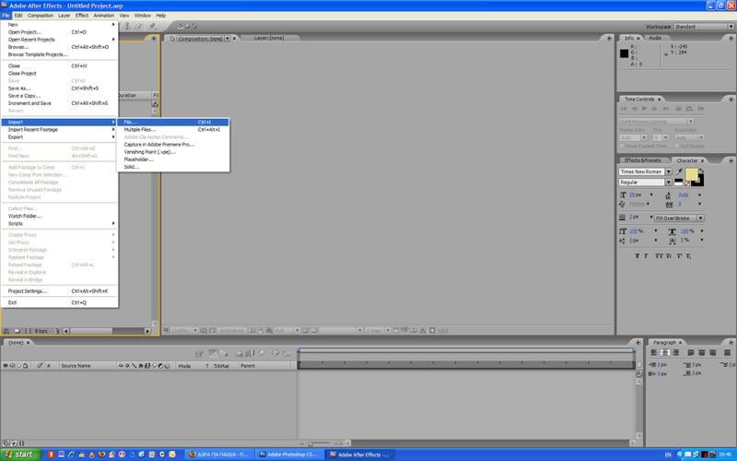Click the yellow fill color swatch
The height and width of the screenshot is (461, 737).
[690, 174]
